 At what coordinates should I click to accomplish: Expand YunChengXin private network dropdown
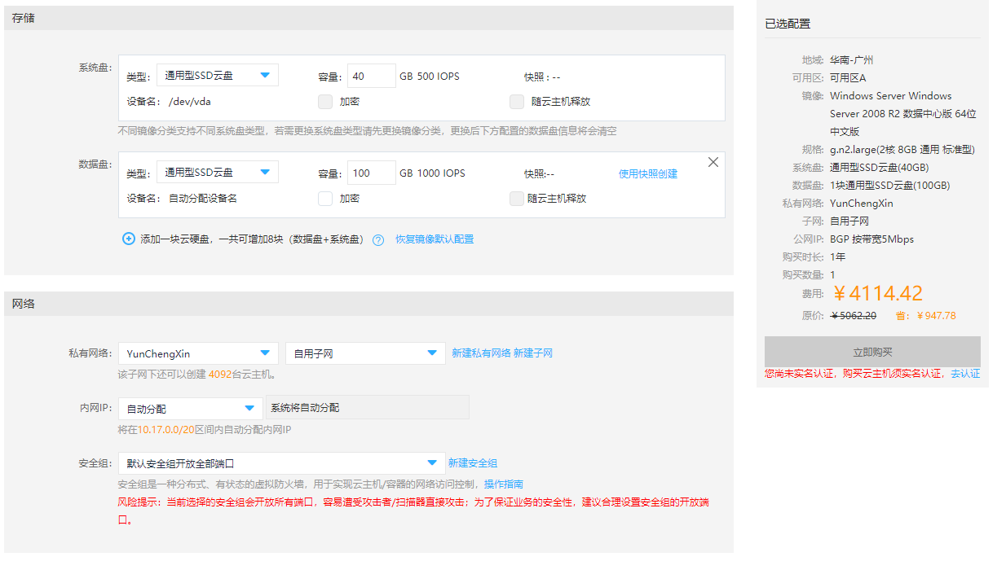tap(198, 353)
